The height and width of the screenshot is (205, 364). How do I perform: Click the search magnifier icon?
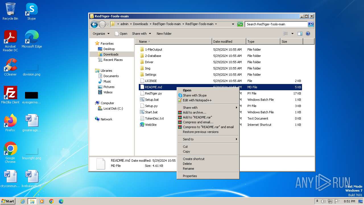click(311, 24)
